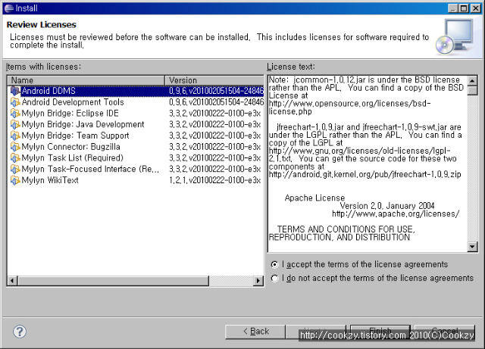
Task: Choose I do not accept the terms radio
Action: pyautogui.click(x=274, y=278)
